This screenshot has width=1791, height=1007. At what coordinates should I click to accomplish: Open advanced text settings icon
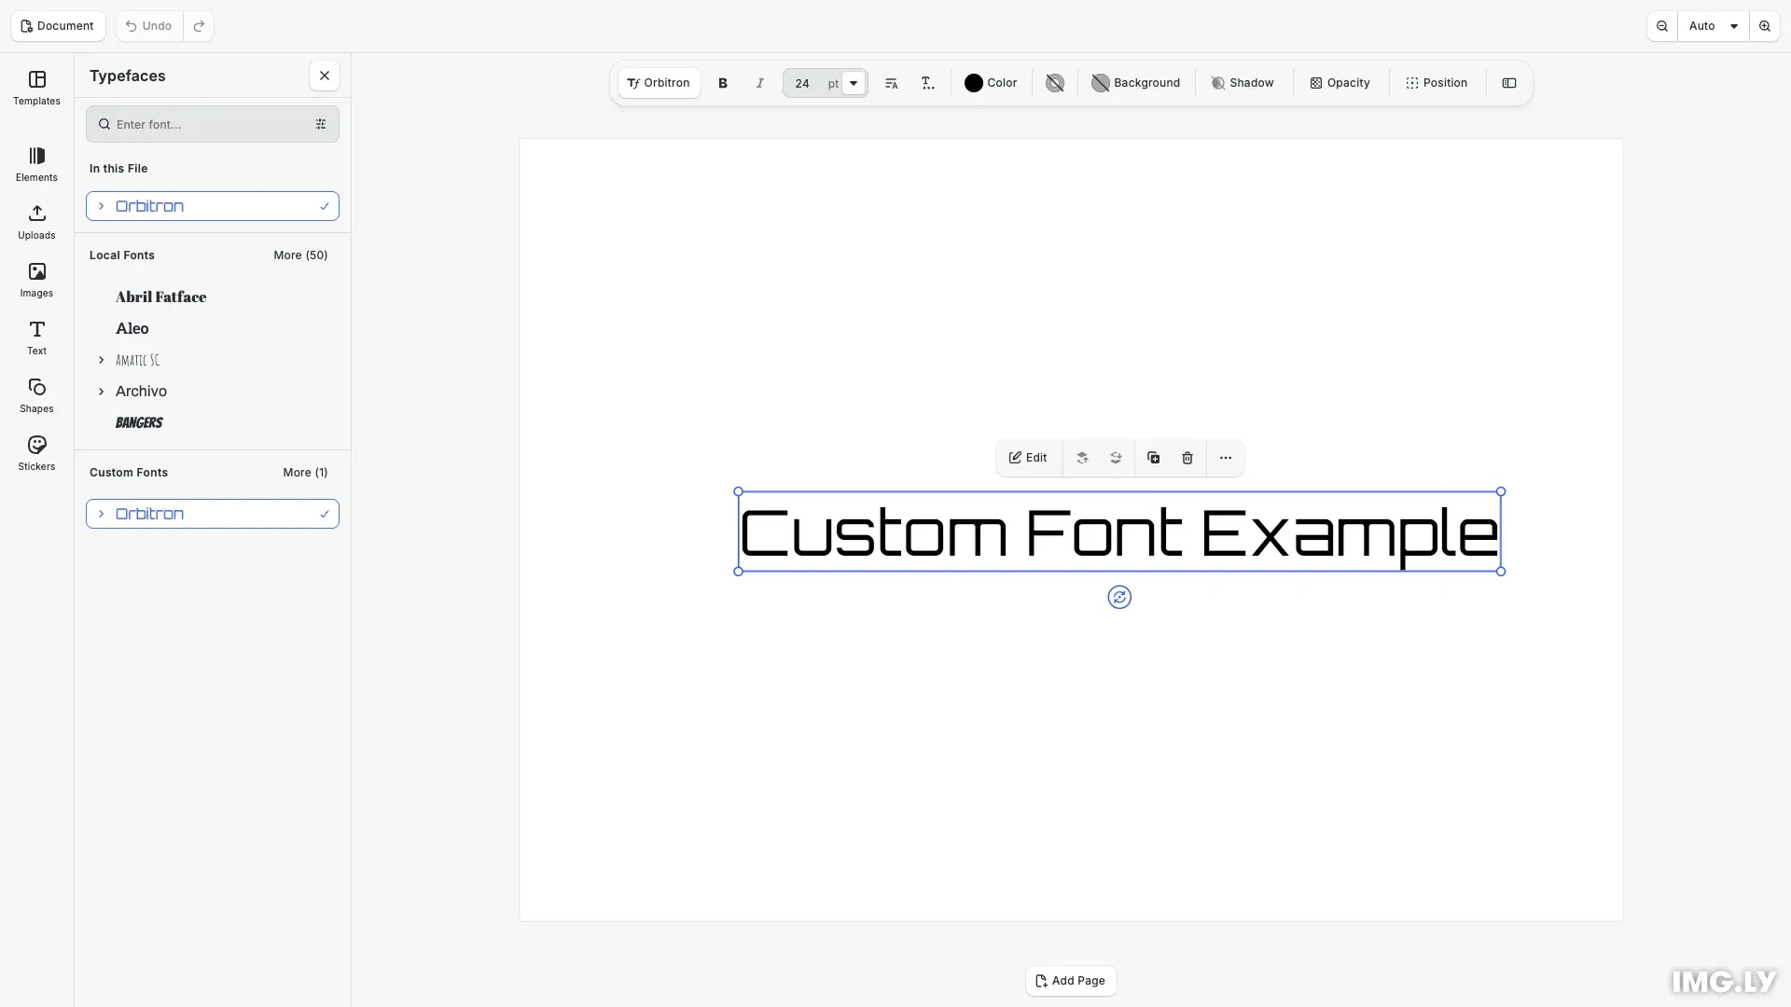click(x=928, y=83)
